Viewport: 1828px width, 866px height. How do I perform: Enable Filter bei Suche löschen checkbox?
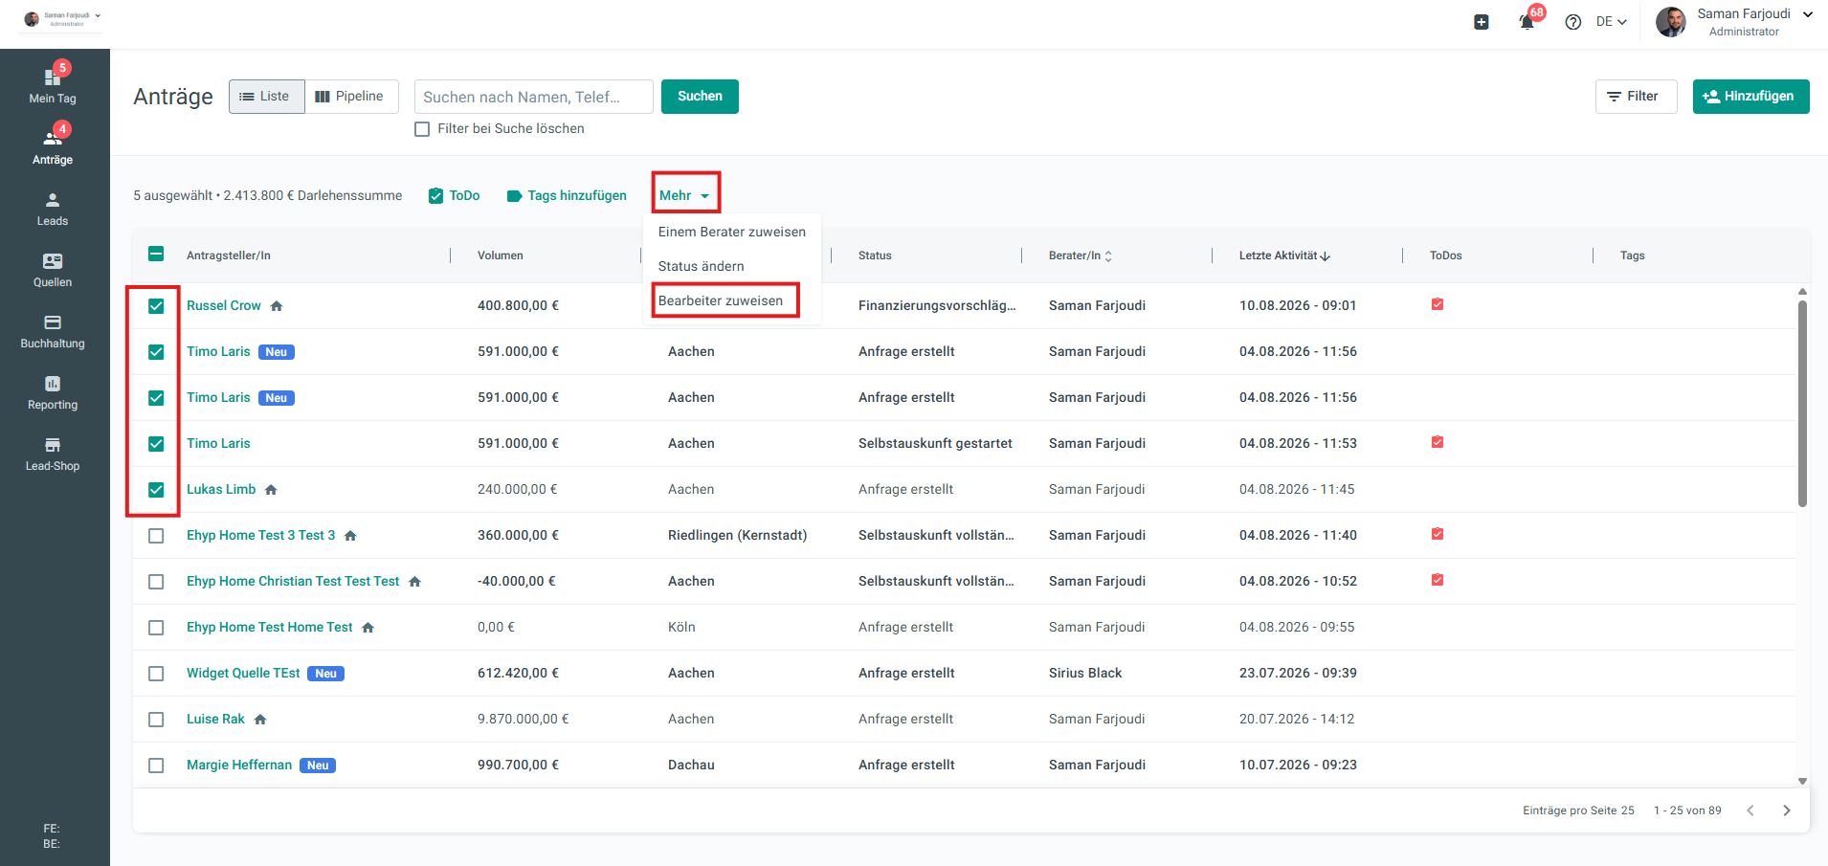422,129
